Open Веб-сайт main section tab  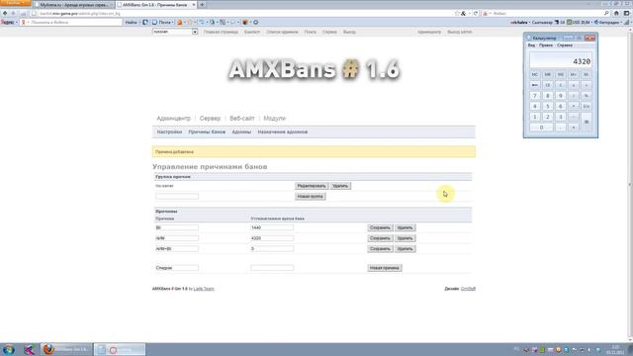(x=241, y=119)
